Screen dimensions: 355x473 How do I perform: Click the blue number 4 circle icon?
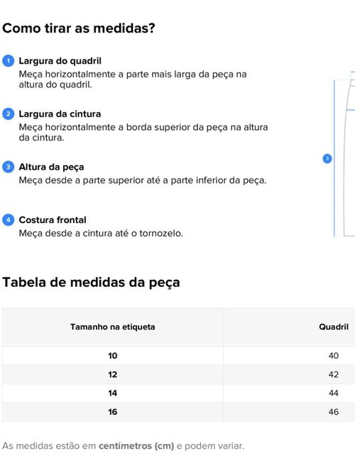point(8,220)
